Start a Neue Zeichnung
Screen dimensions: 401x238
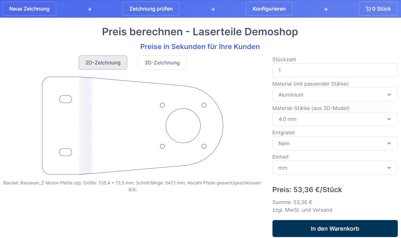[29, 9]
